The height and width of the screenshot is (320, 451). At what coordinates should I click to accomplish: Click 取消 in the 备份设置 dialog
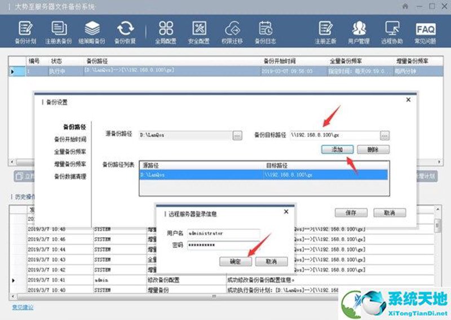(390, 213)
